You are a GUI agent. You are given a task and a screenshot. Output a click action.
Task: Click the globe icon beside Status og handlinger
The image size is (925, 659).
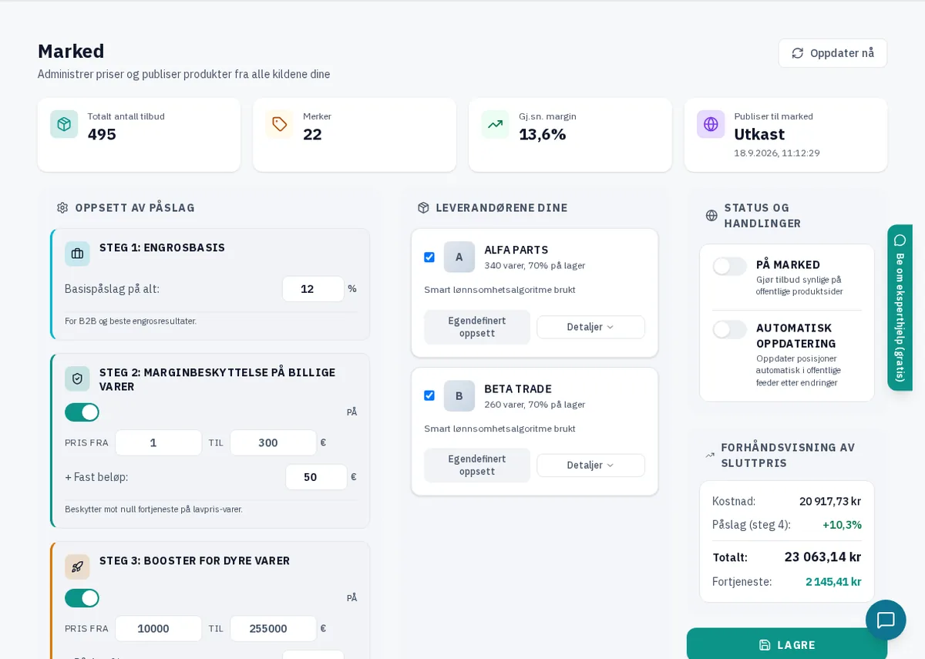point(711,216)
